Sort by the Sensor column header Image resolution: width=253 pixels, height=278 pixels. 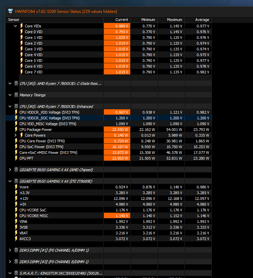pyautogui.click(x=54, y=20)
